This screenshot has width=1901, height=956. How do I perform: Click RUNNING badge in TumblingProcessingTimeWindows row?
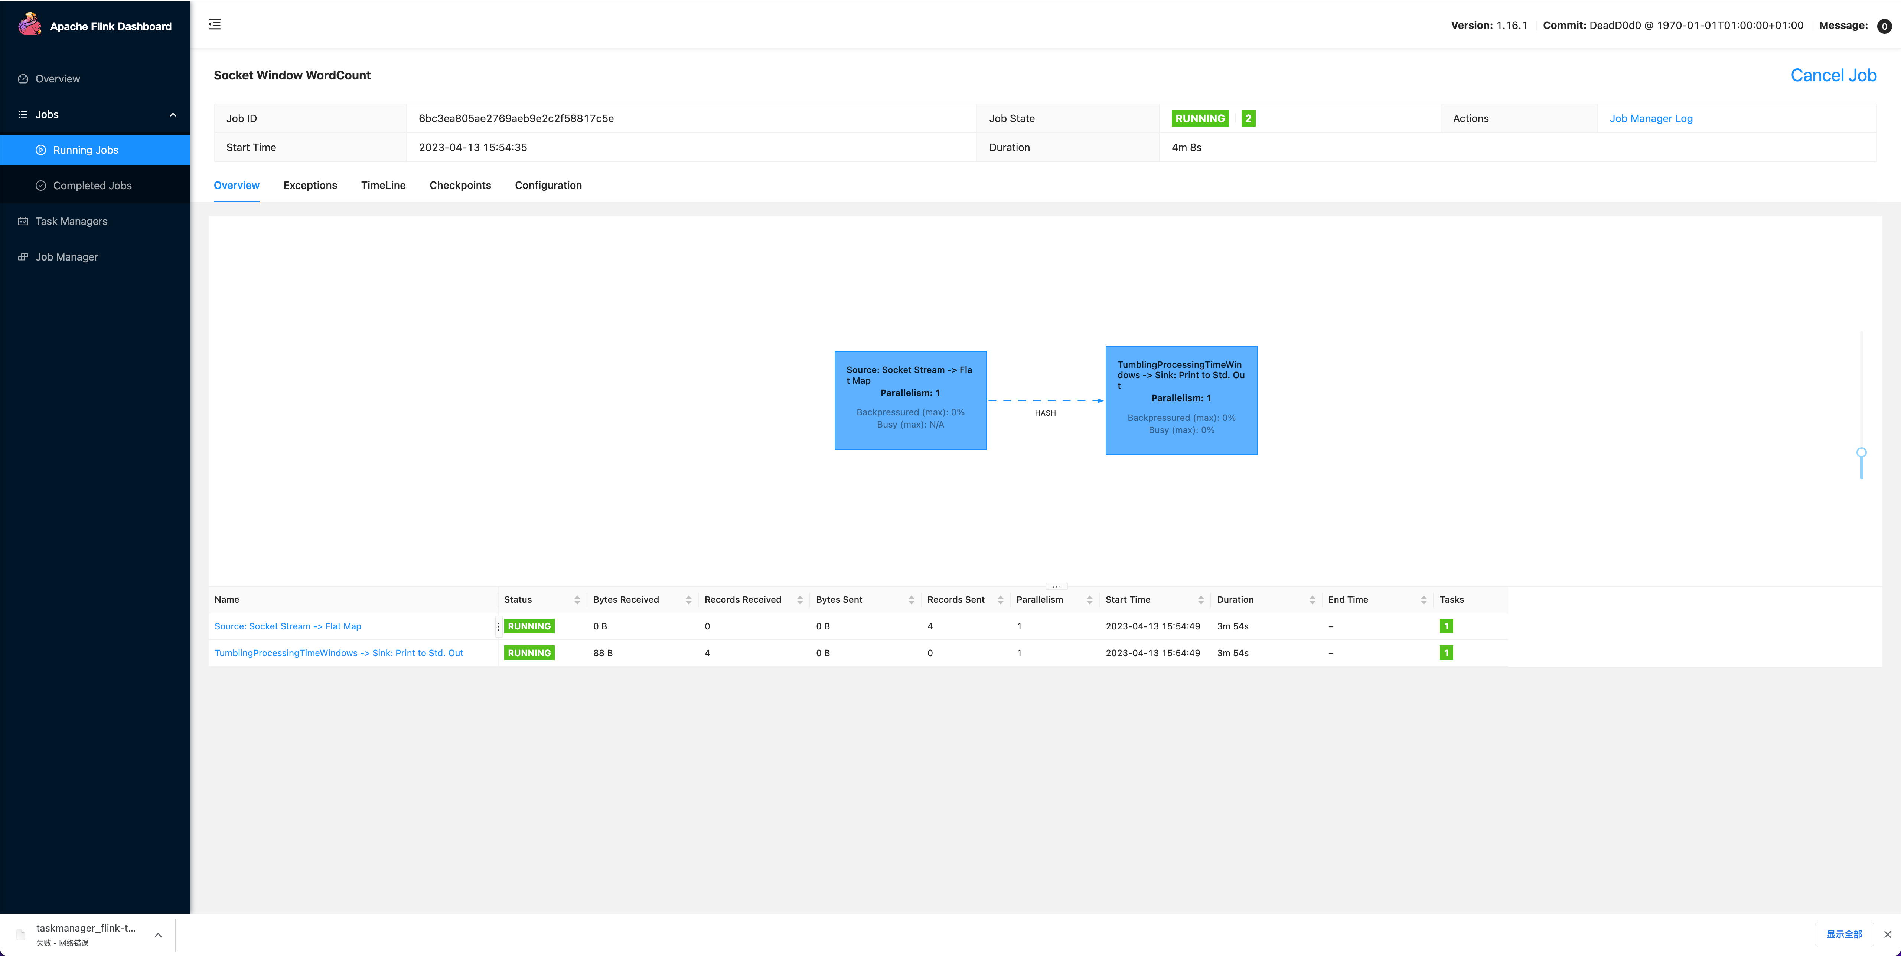point(529,653)
